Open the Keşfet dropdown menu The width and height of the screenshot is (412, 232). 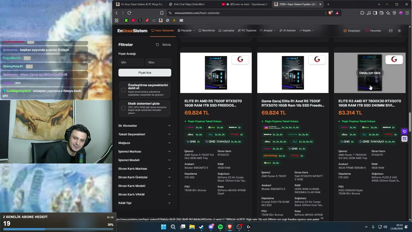point(306,31)
